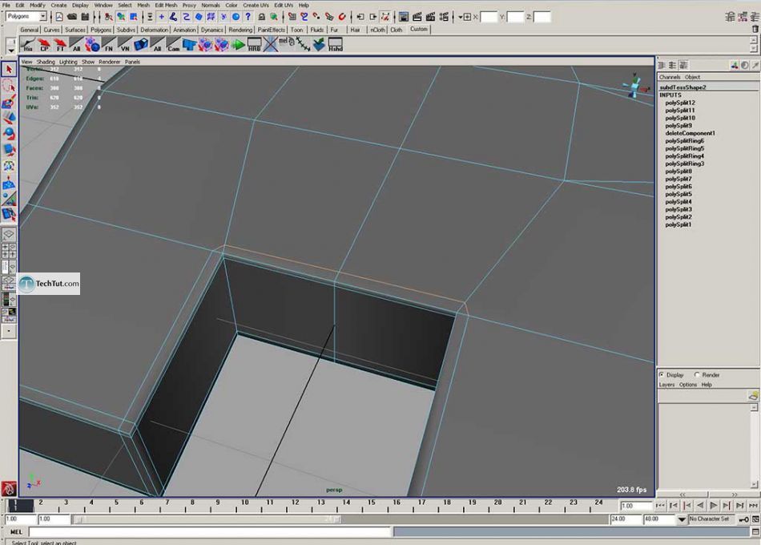The height and width of the screenshot is (545, 761).
Task: Select the Soft Modification tool
Action: tap(9, 183)
